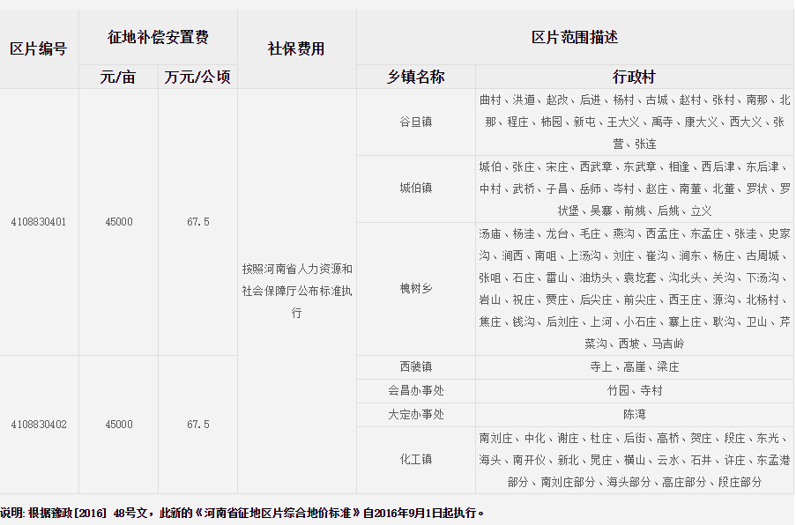796x525 pixels.
Task: Click 45000 value in row 4108830401
Action: (x=118, y=222)
